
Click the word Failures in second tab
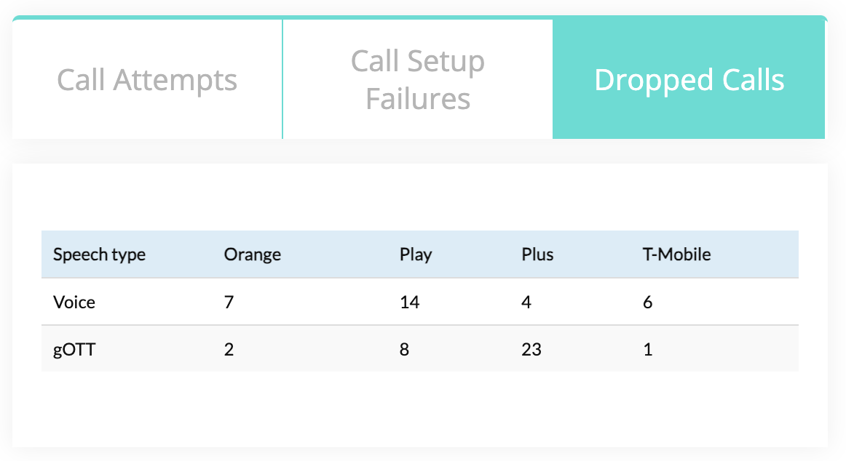(418, 99)
